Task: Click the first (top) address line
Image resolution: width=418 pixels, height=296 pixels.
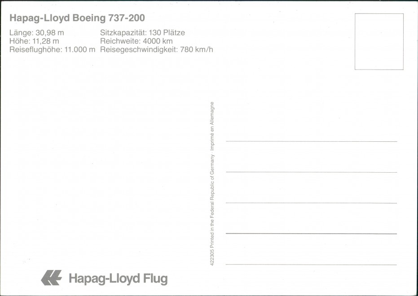Action: (x=312, y=141)
